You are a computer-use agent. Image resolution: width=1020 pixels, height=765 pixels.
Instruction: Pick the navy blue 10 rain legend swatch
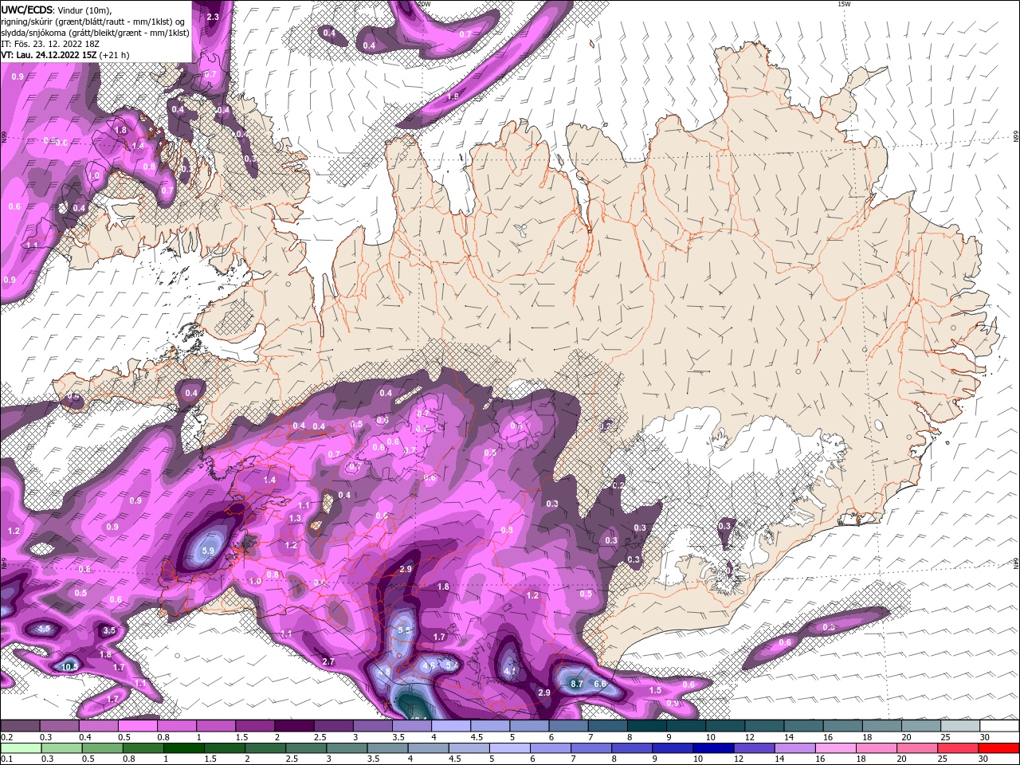tap(712, 748)
